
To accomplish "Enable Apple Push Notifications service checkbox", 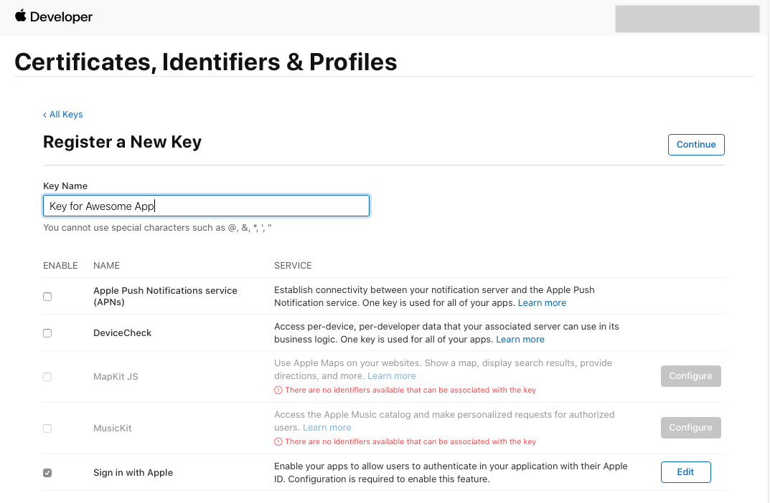I will click(47, 297).
